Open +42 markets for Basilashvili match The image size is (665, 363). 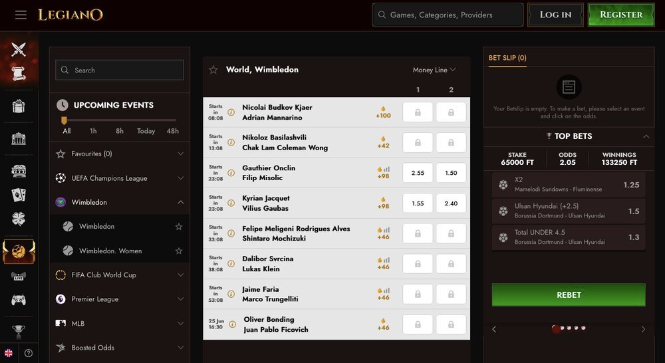(x=384, y=142)
